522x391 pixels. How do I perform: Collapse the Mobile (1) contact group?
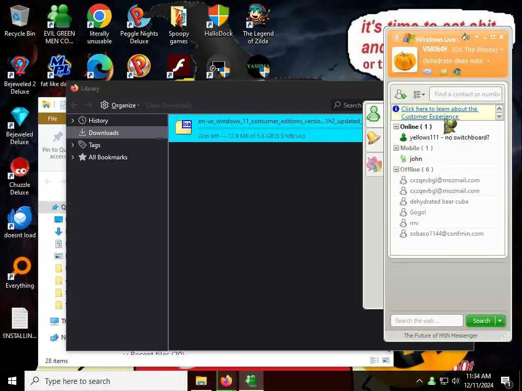point(396,148)
